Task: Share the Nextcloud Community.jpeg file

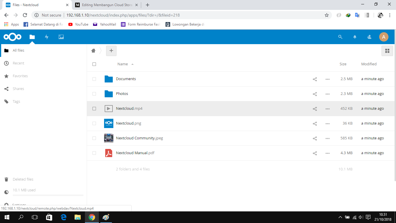Action: [x=315, y=138]
